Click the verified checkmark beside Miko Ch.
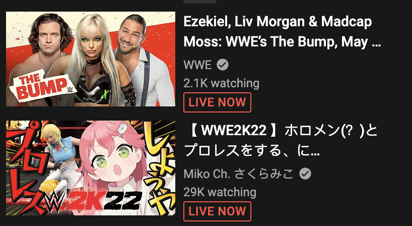The width and height of the screenshot is (412, 226). [x=305, y=174]
